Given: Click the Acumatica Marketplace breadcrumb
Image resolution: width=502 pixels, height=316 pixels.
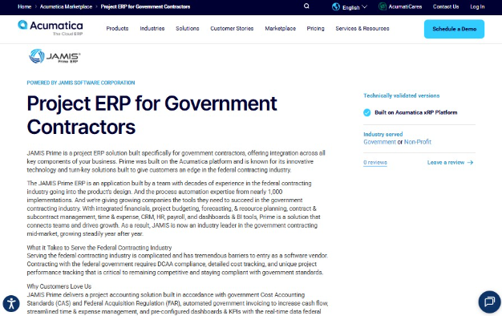Looking at the screenshot, I should (x=66, y=6).
